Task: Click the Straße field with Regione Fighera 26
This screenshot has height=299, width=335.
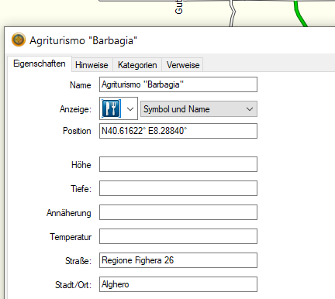Action: point(178,260)
